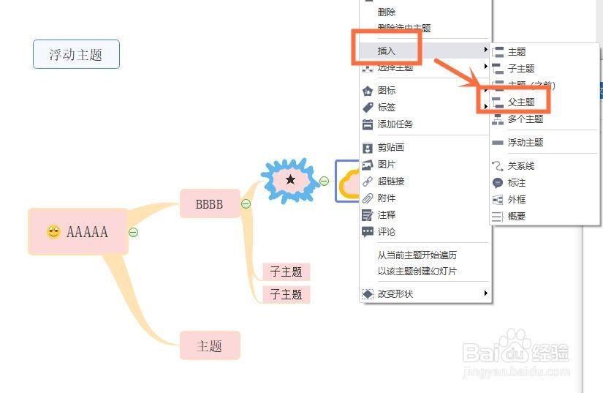Collapse the star-shaped topic's children
Image resolution: width=603 pixels, height=393 pixels.
pos(325,181)
